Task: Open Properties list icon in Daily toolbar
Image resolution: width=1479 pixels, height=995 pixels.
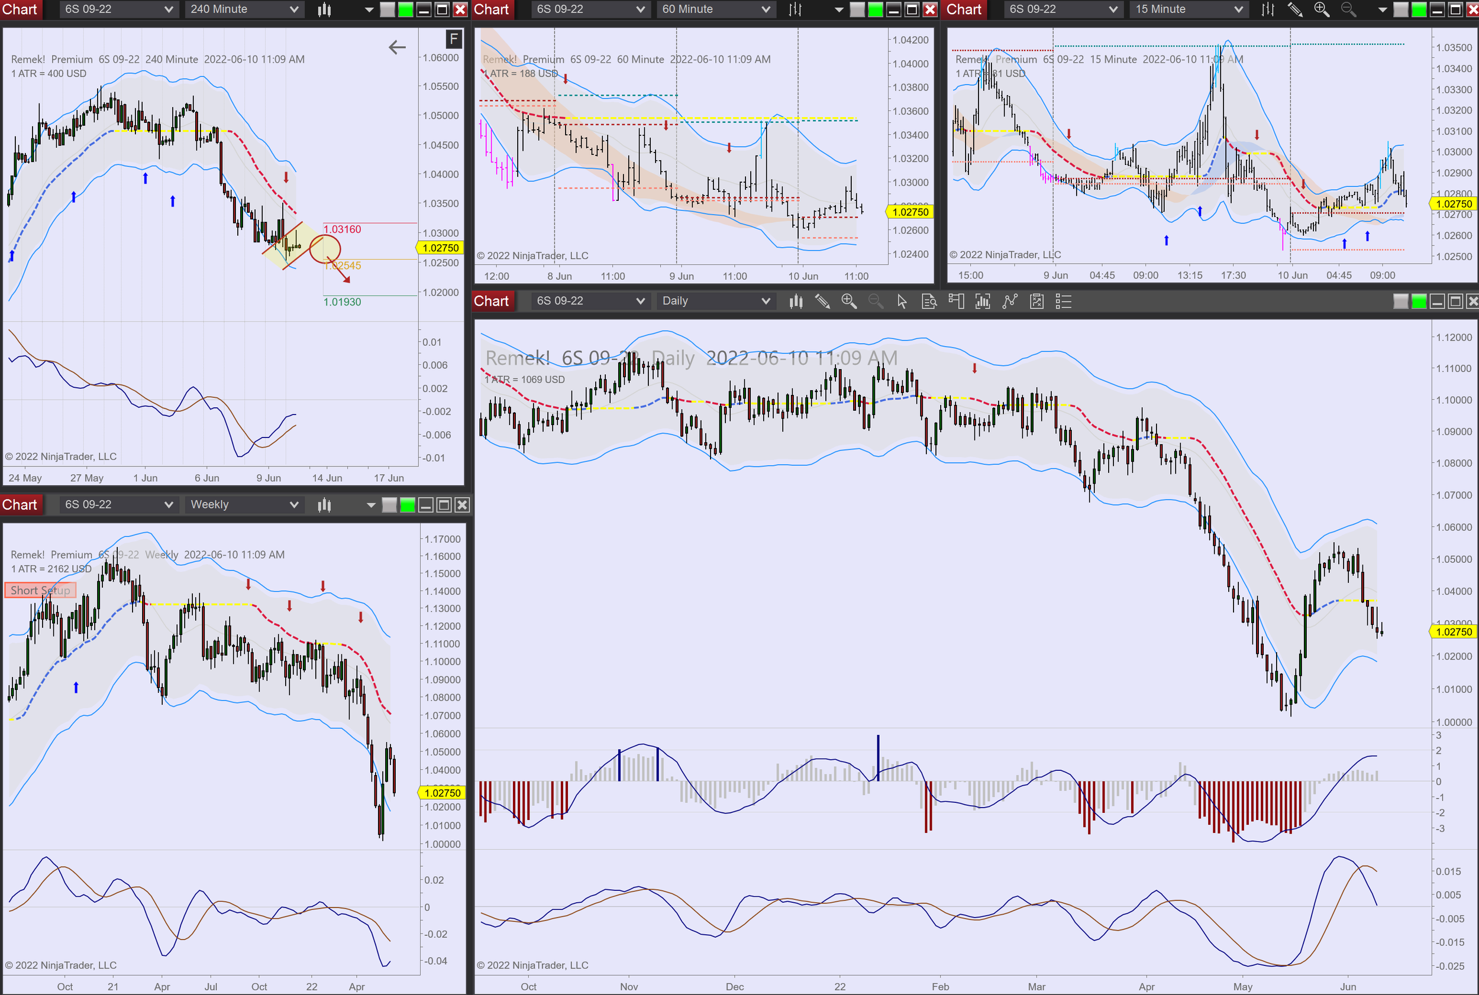Action: point(1063,302)
